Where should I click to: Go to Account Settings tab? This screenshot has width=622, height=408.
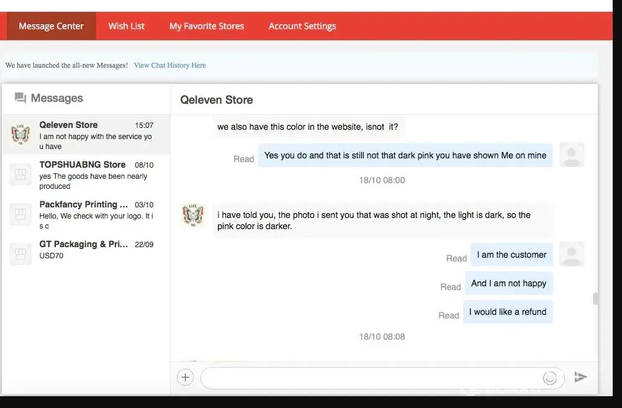coord(302,26)
